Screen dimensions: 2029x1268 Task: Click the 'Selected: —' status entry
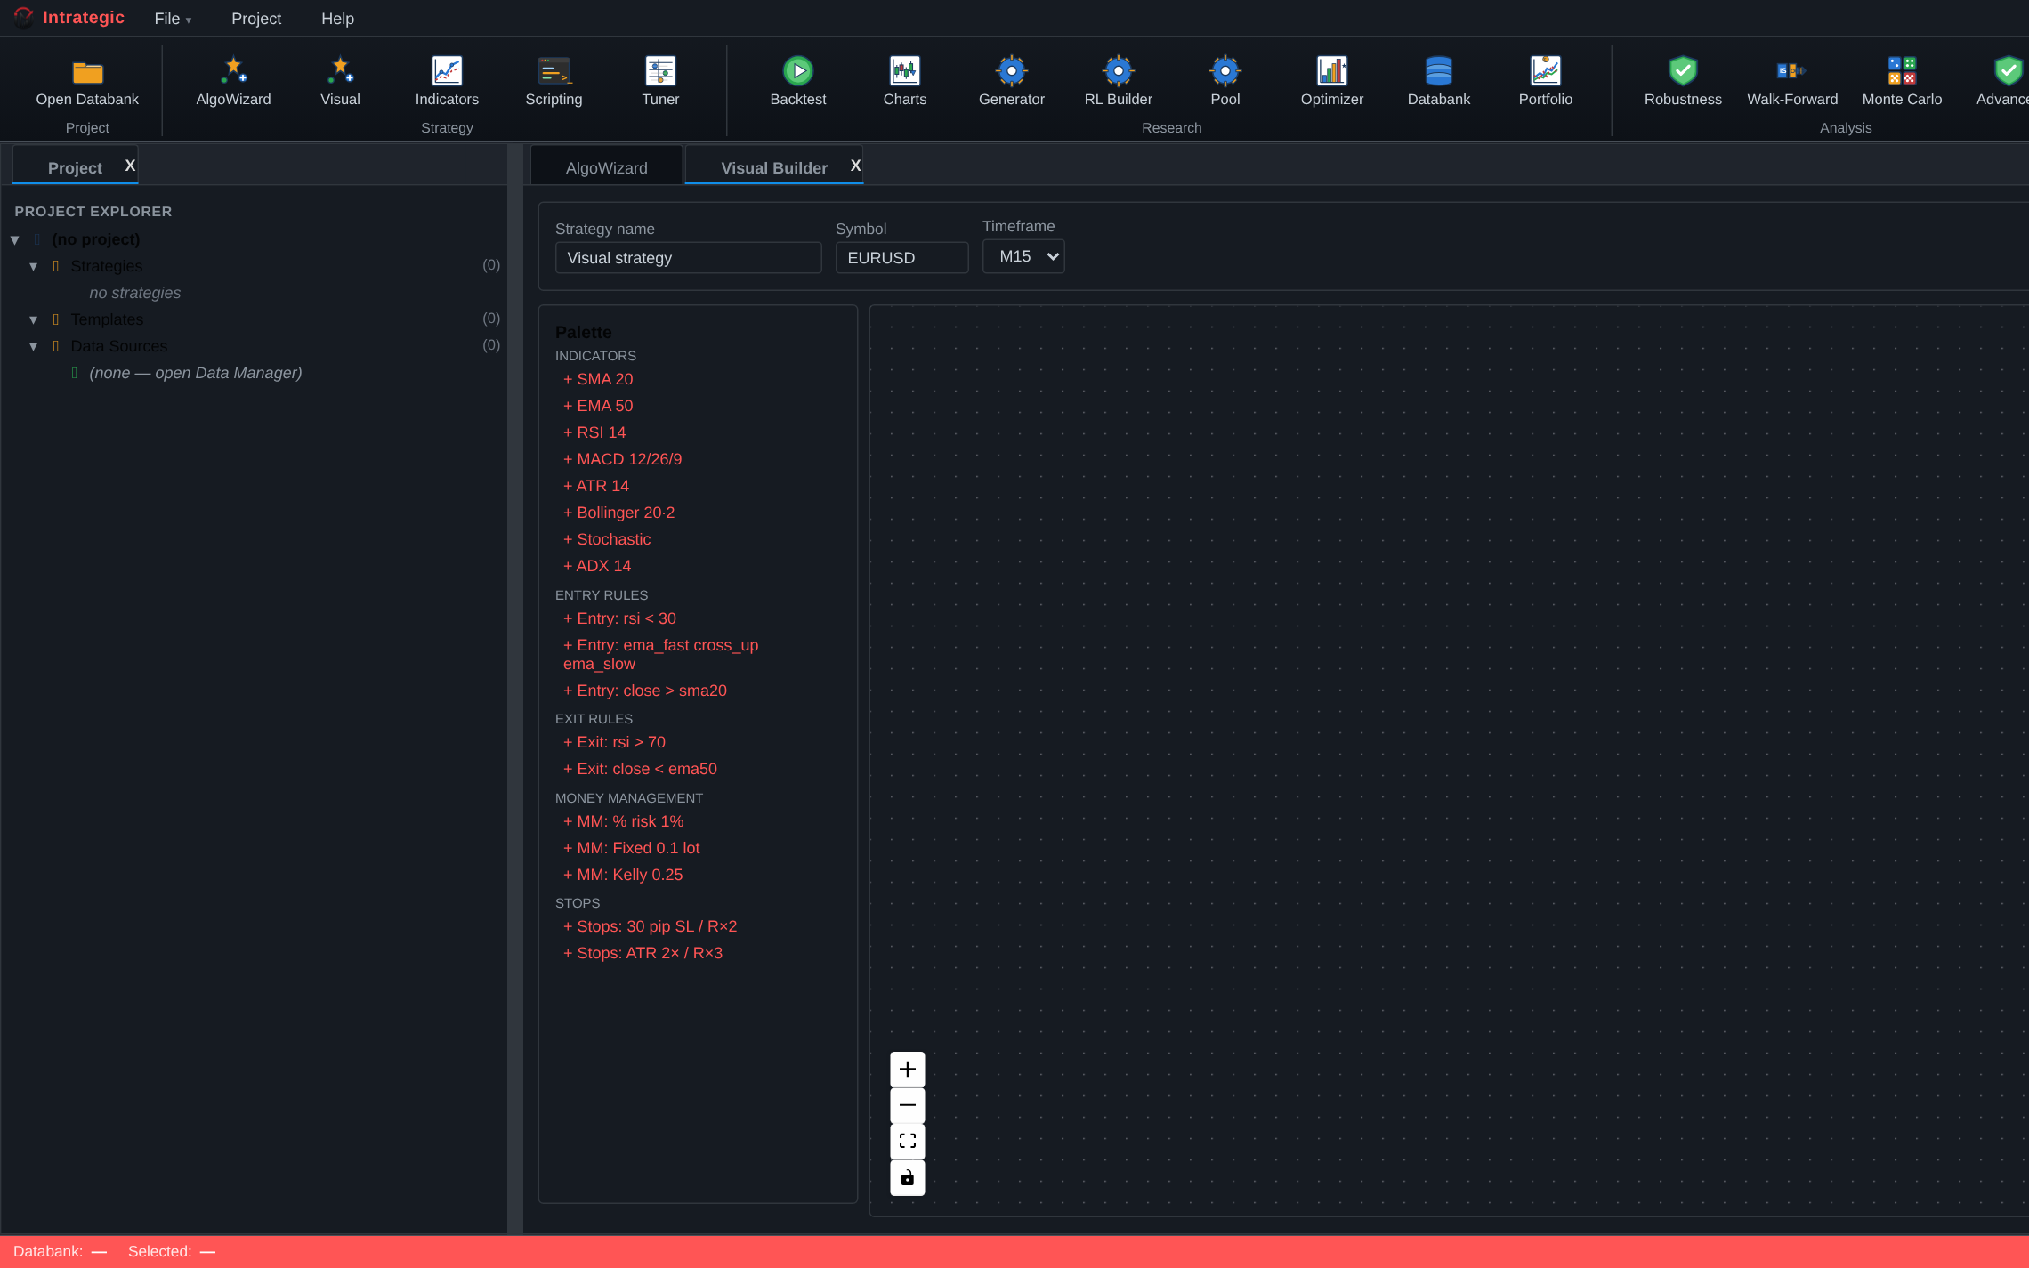[172, 1251]
